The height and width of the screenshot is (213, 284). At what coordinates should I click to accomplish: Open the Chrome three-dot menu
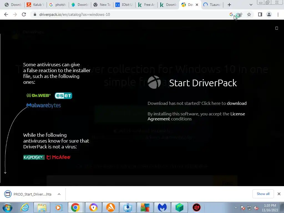[x=278, y=14]
